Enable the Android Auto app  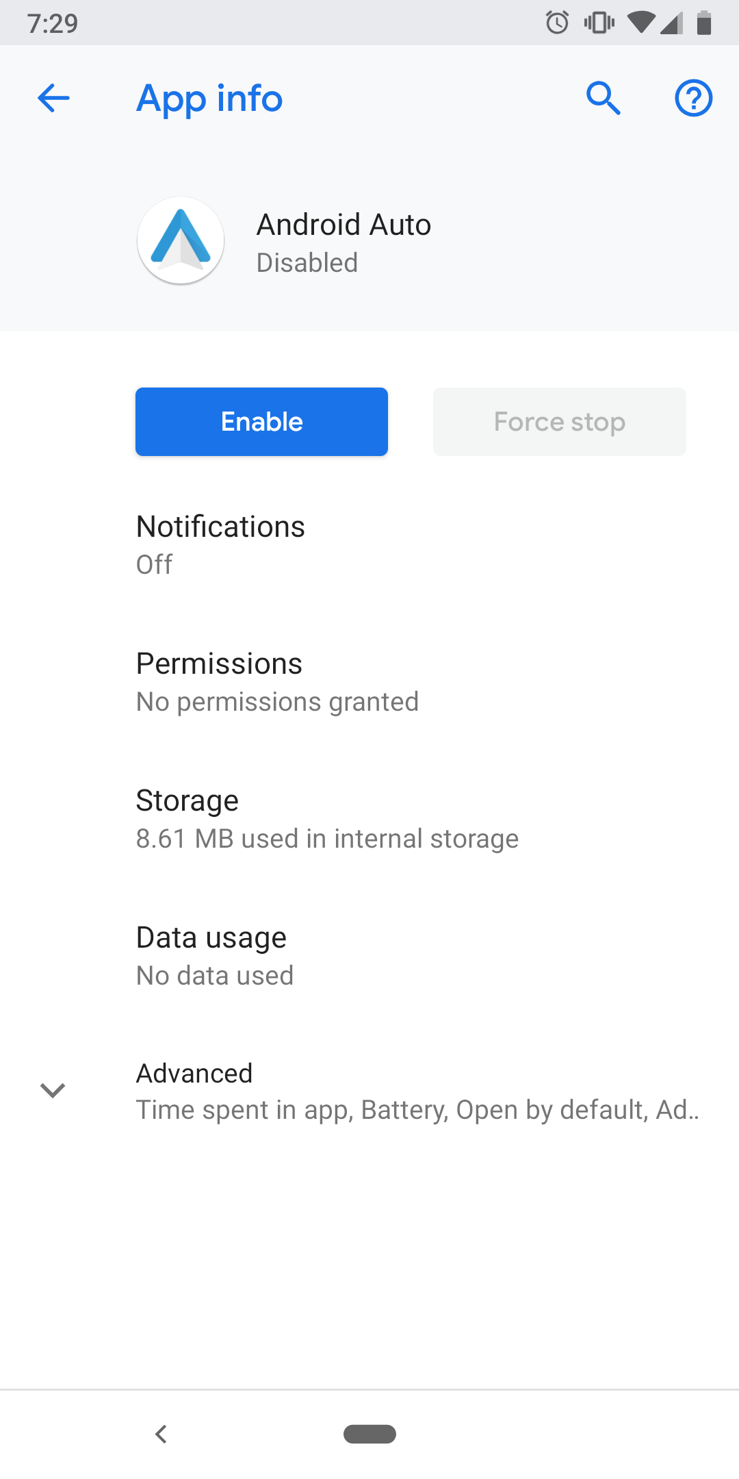261,422
